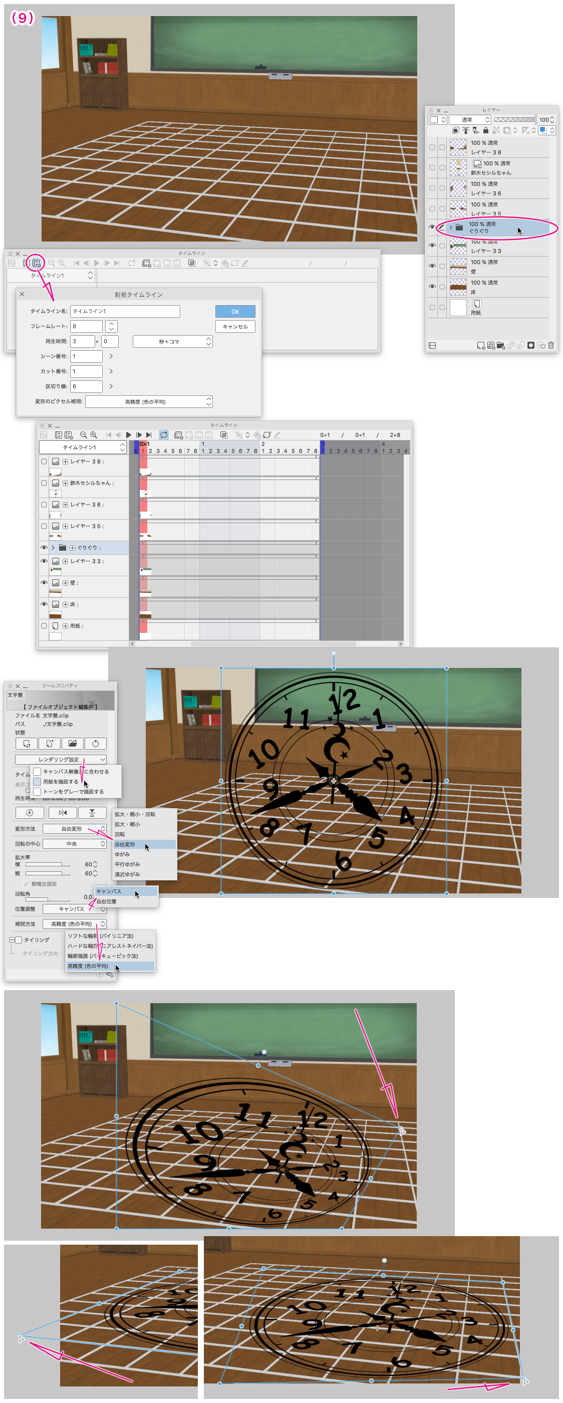The image size is (563, 1403).
Task: Click the file object update button
Action: point(26,744)
